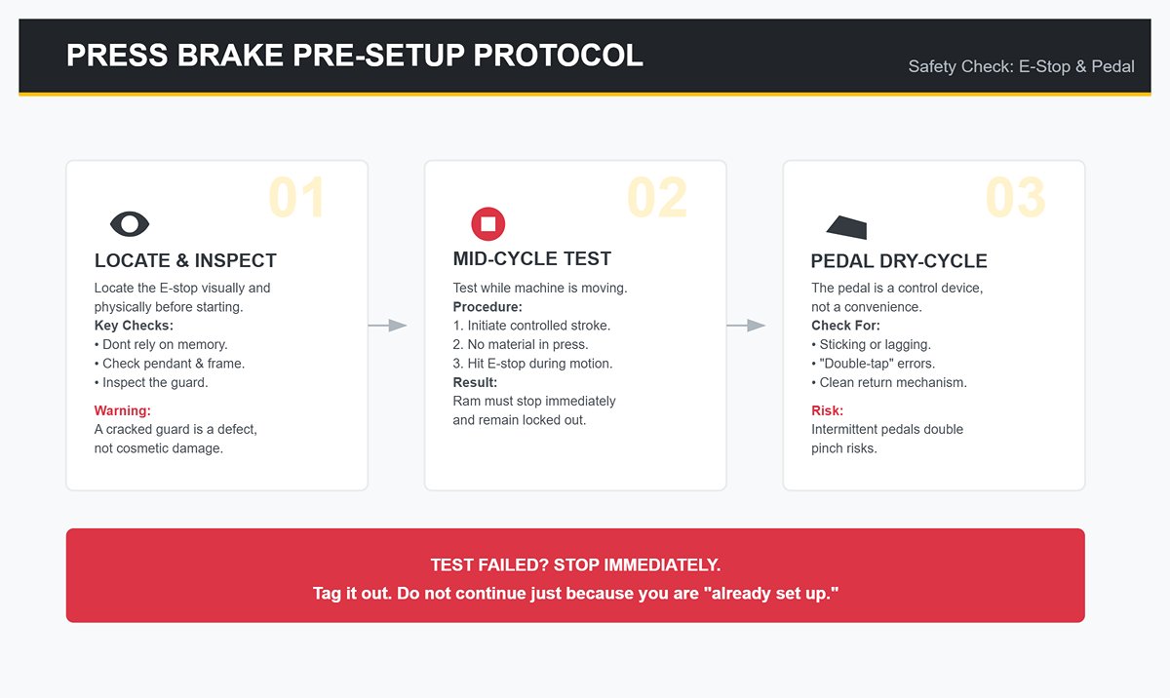Click the TEST FAILED? STOP IMMEDIATELY banner text
1170x698 pixels.
[x=575, y=565]
